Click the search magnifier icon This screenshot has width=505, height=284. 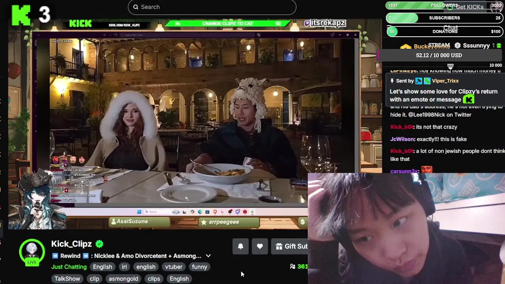point(136,7)
